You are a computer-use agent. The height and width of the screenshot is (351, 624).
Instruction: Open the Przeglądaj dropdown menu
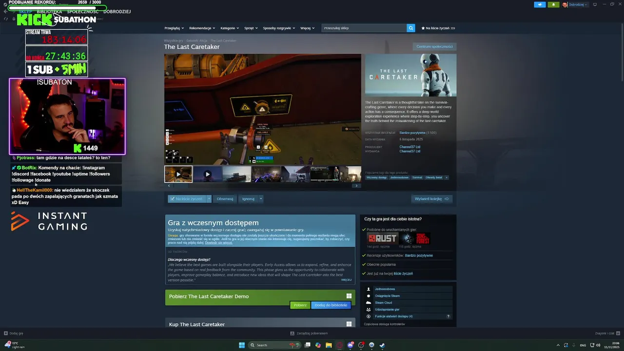coord(175,28)
